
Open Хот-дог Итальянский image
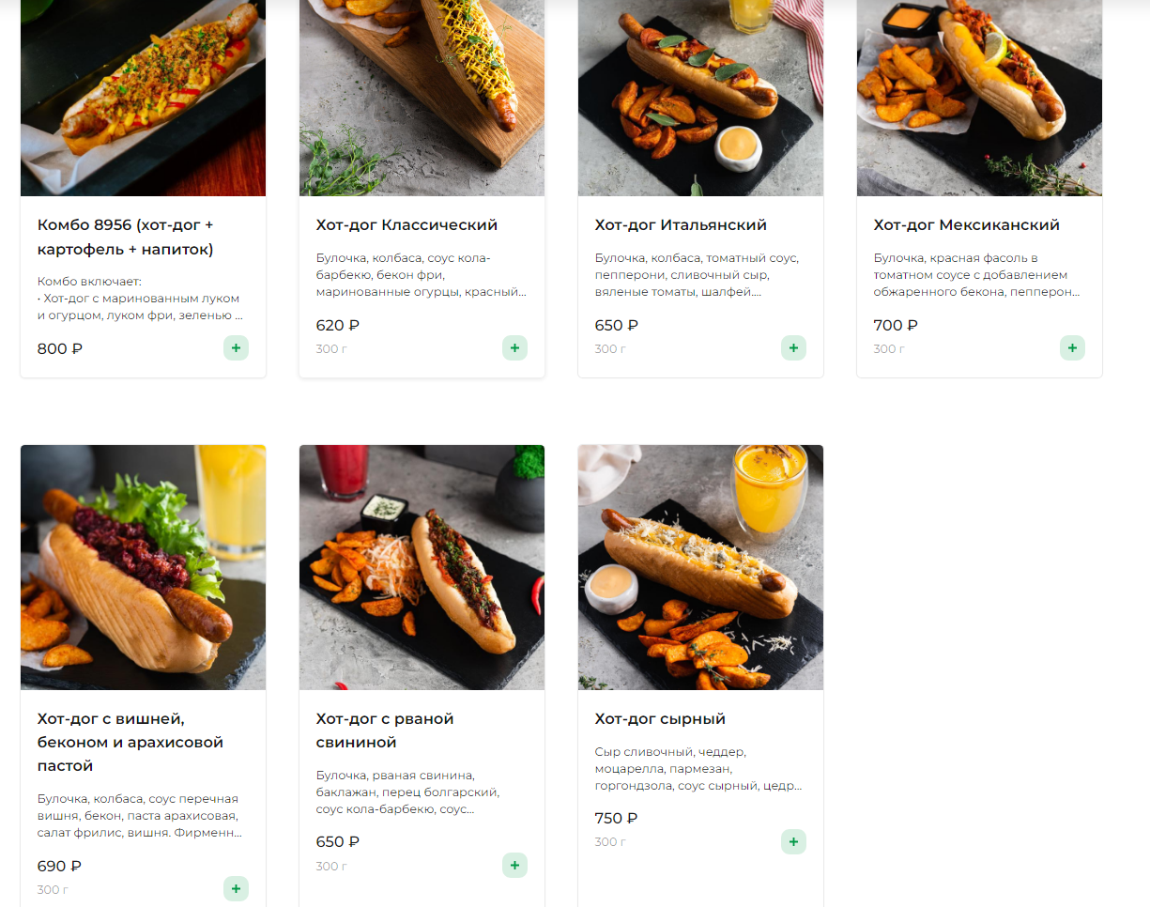(700, 98)
